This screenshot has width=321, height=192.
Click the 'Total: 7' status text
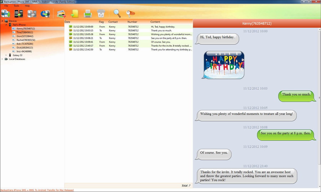point(186,186)
